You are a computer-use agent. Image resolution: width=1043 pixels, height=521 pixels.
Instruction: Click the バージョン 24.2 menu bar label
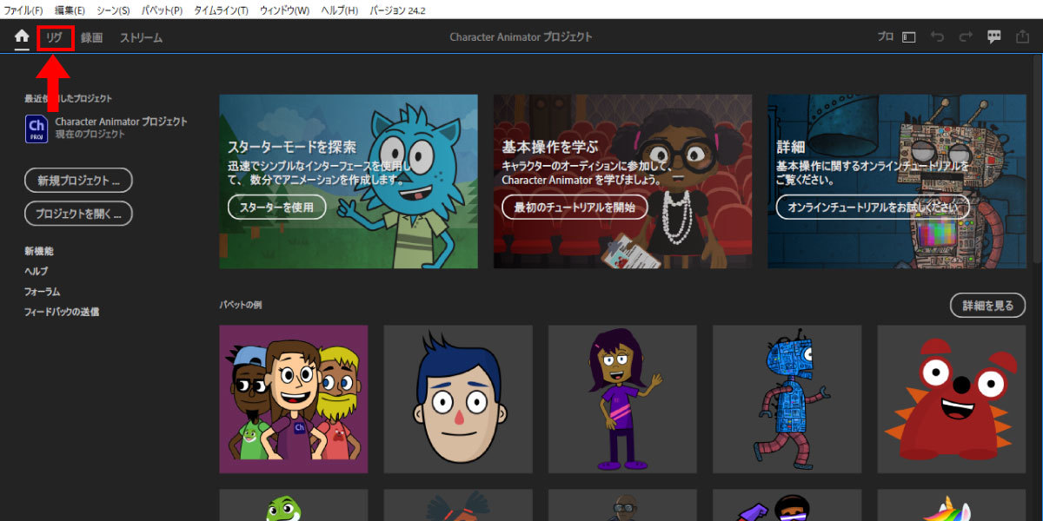[x=397, y=10]
